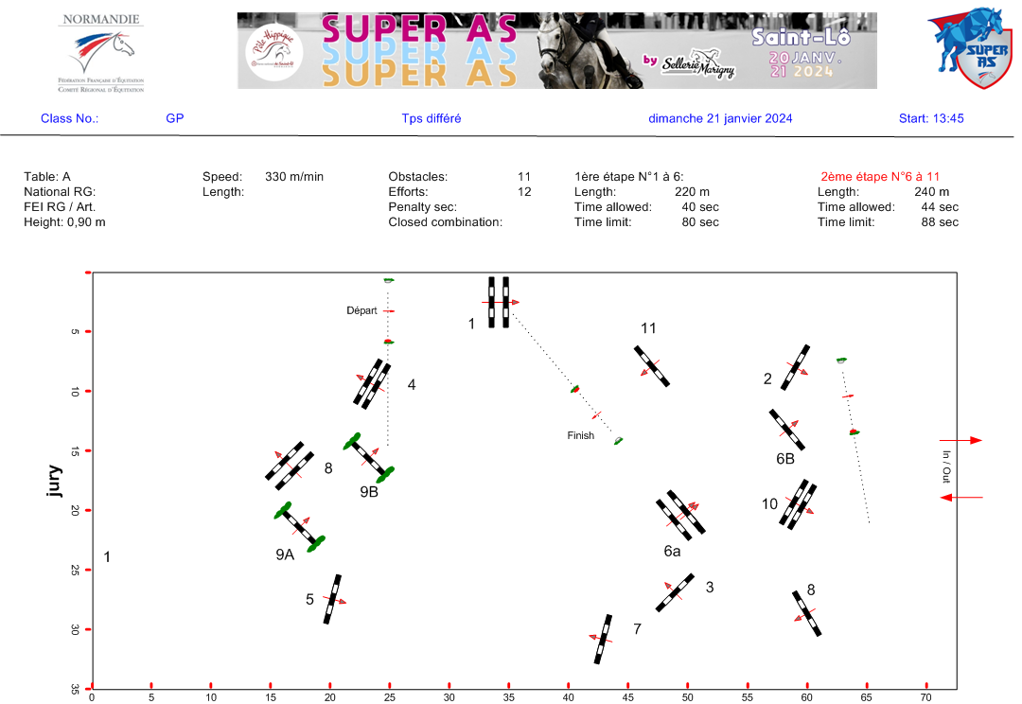Select the obstacle 7 jump

(x=603, y=639)
